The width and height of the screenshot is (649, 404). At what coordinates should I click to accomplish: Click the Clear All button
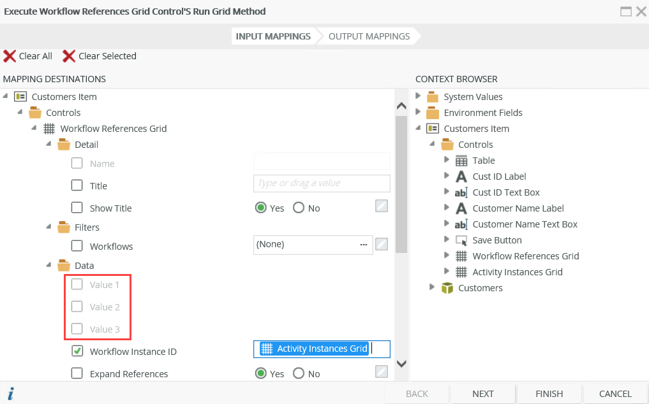point(28,56)
